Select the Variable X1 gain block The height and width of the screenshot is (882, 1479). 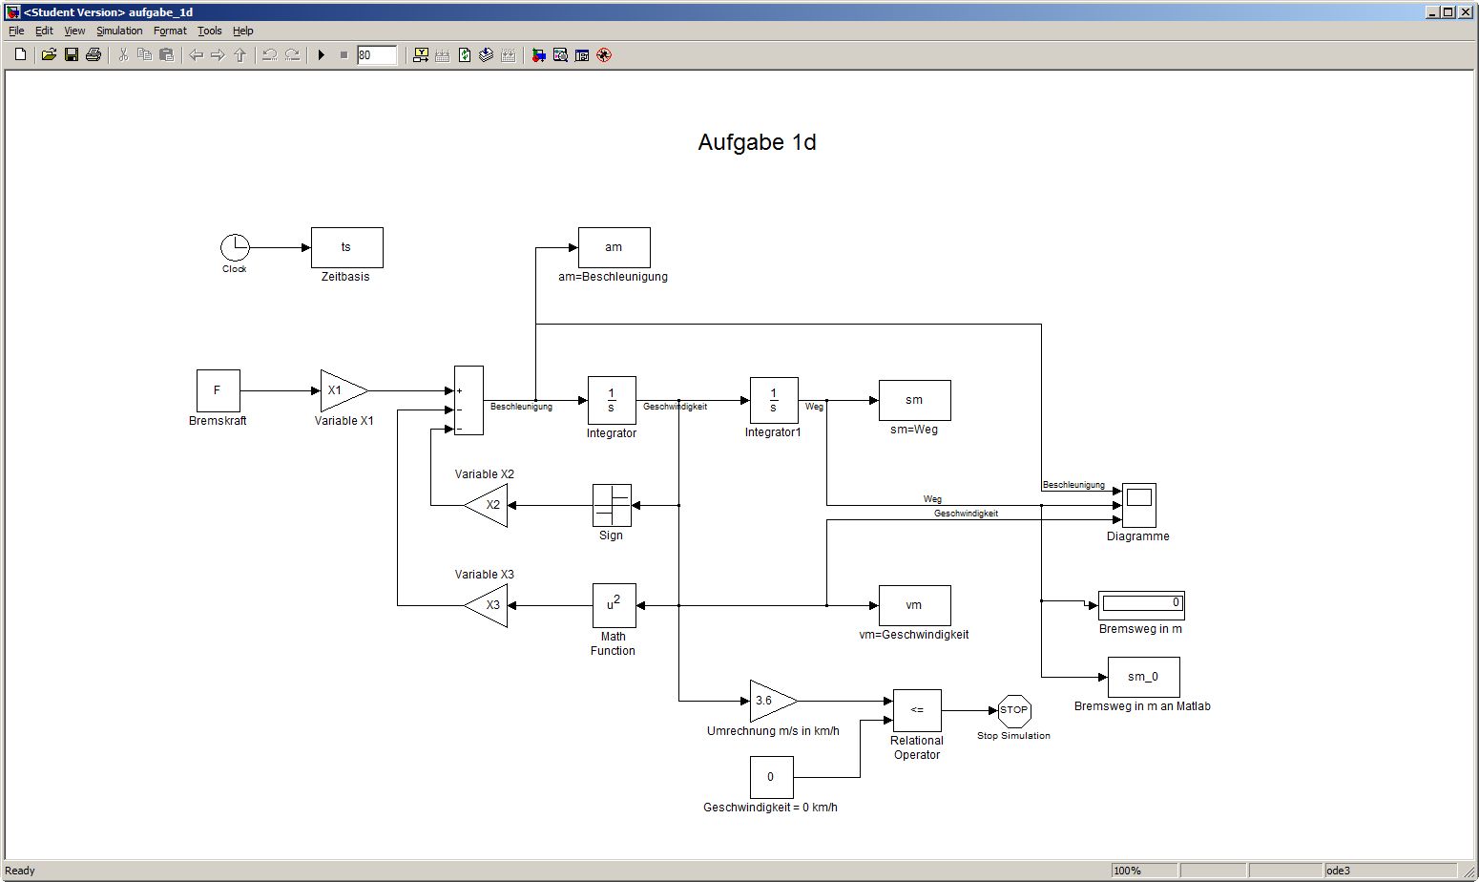pos(342,390)
